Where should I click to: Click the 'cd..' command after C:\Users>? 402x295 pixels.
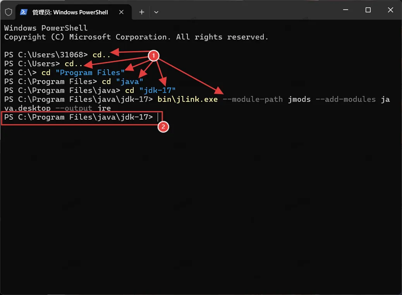(73, 63)
